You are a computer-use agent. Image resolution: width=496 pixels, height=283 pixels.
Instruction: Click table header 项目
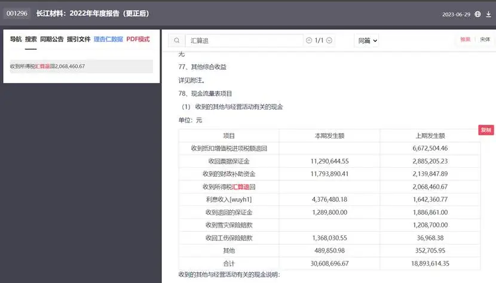(229, 136)
